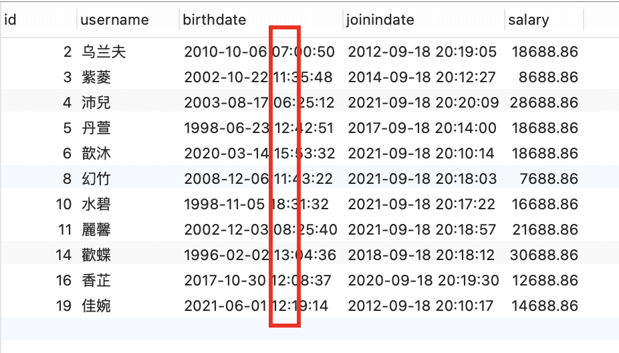Viewport: 619px width, 353px height.
Task: Click the username cell 紫菱
Action: (96, 78)
